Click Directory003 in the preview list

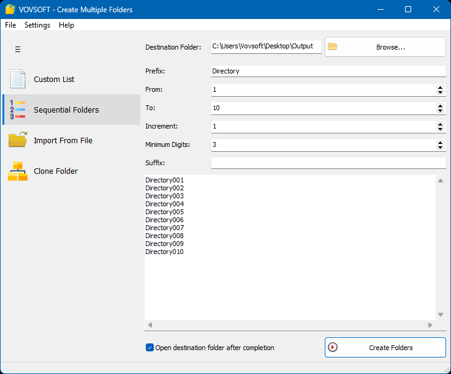point(164,196)
